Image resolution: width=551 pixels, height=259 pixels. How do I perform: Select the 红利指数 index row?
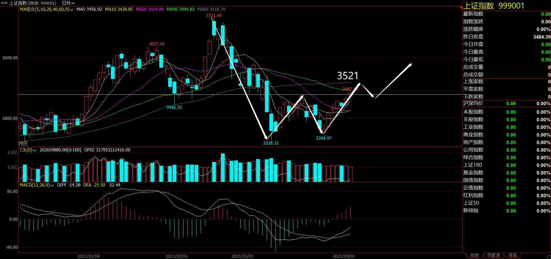click(507, 196)
